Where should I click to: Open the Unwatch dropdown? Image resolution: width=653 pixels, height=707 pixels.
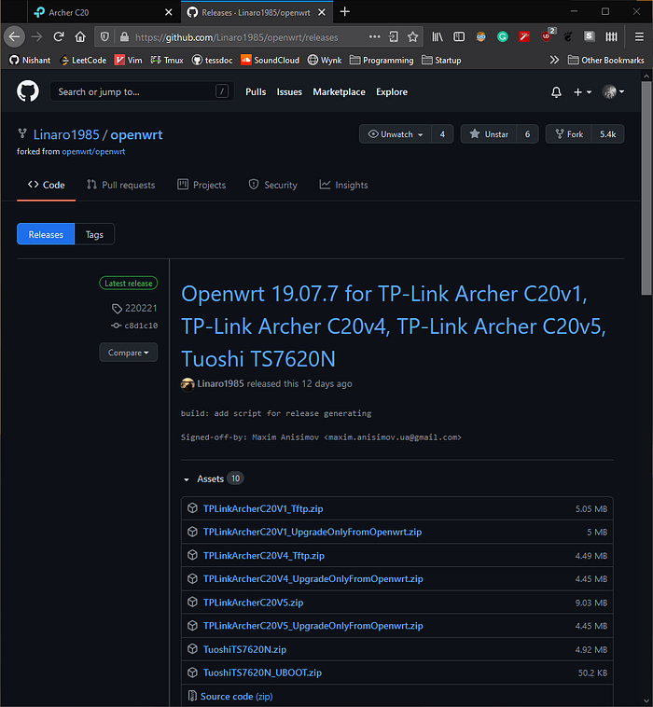click(396, 134)
